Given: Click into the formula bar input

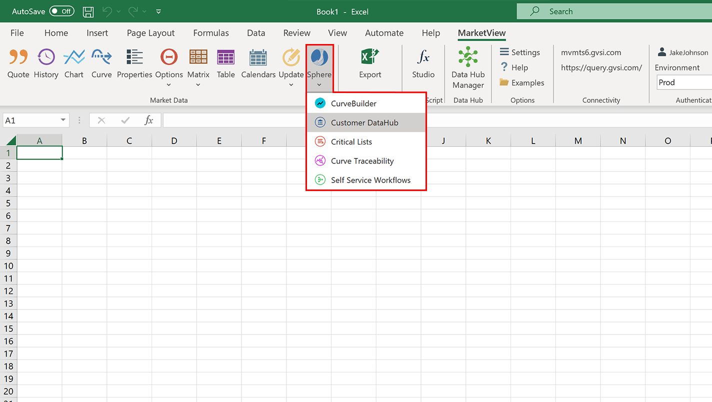Looking at the screenshot, I should (437, 120).
